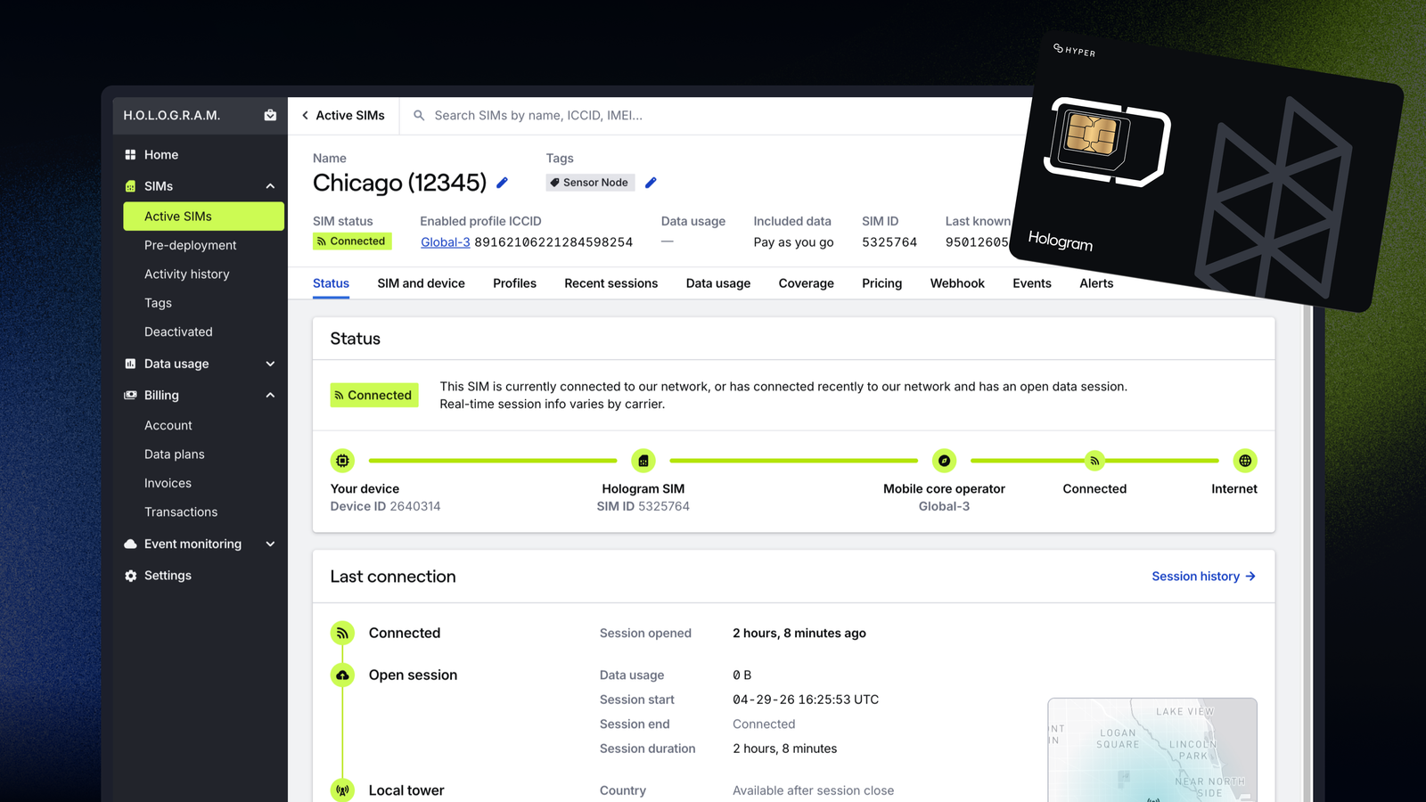Go back using the Active SIMs chevron
Viewport: 1426px width, 802px height.
tap(305, 116)
